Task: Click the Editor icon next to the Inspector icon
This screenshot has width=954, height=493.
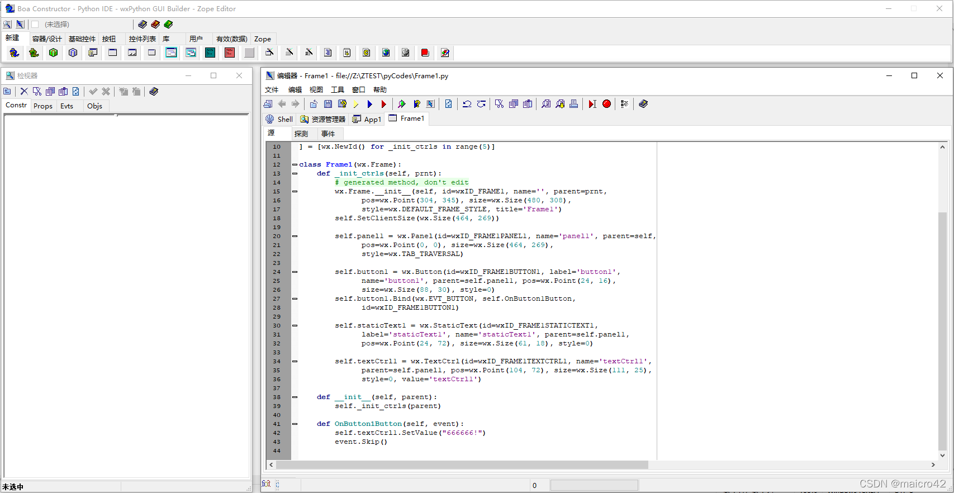Action: coord(20,24)
